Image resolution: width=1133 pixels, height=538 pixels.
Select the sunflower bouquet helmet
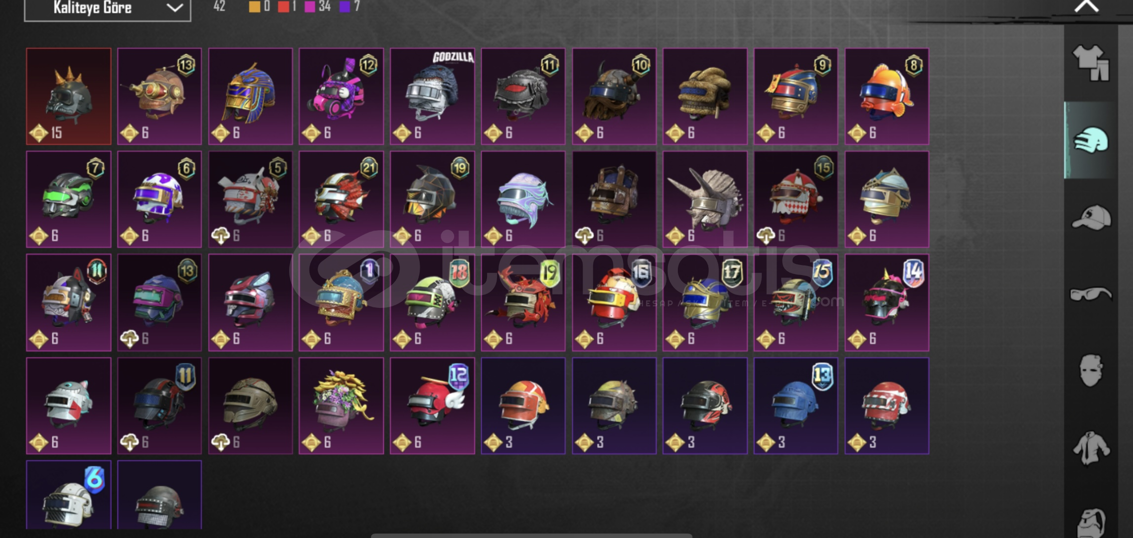pyautogui.click(x=341, y=405)
